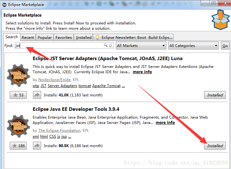Open the Nodeclipse/Enide author link

coord(55,80)
